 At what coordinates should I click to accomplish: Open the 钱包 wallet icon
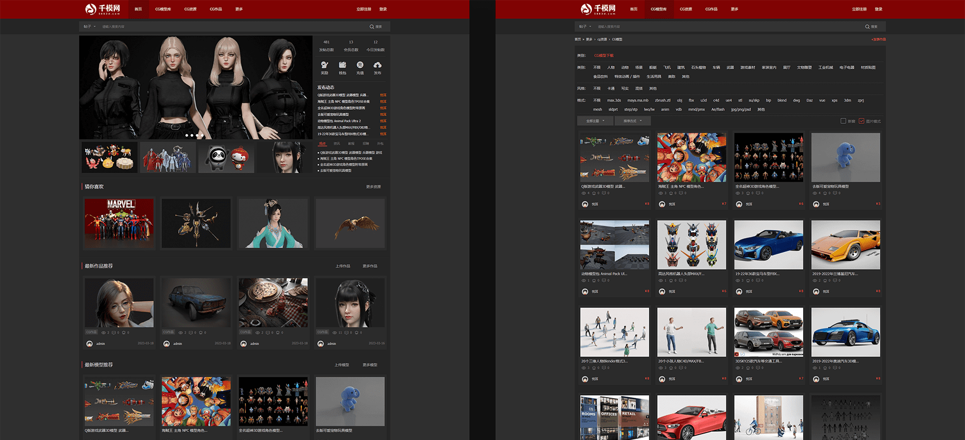(x=342, y=65)
